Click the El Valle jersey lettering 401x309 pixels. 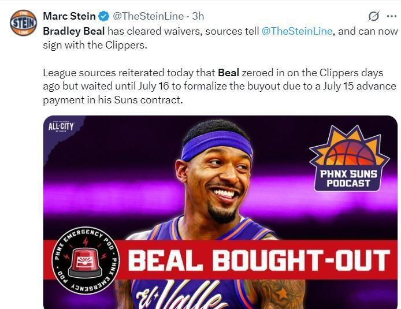click(x=179, y=295)
